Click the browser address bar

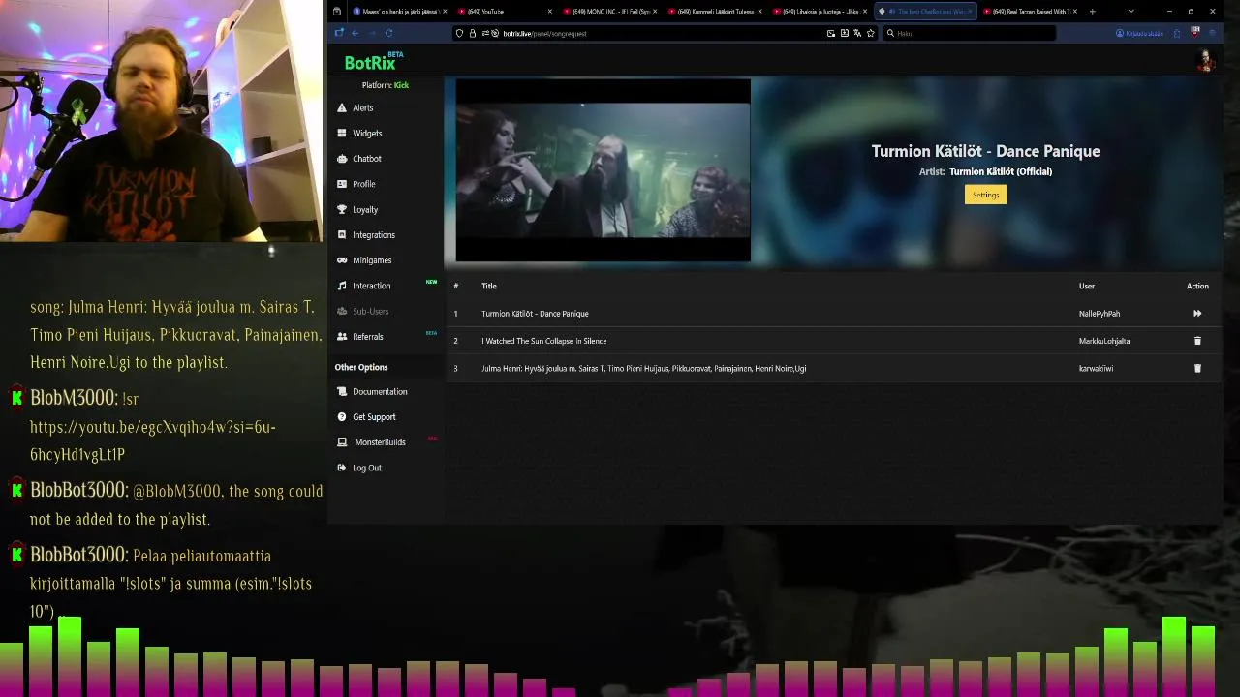(x=659, y=33)
